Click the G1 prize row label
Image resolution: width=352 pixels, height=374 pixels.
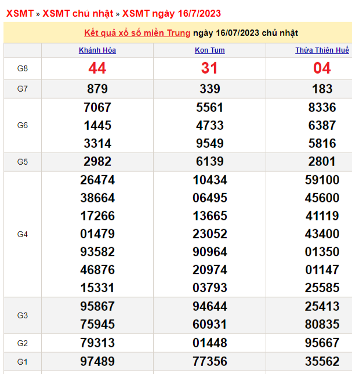[x=23, y=362]
